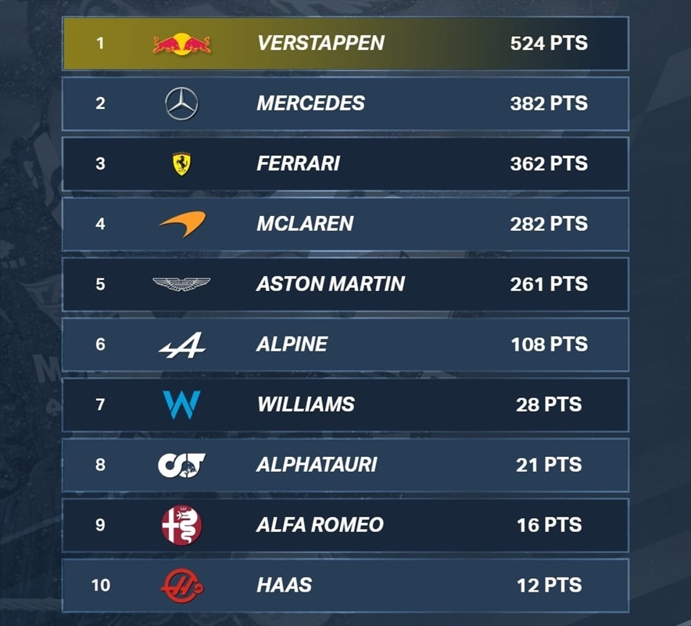
Task: Select the orange McLaren swoosh logo
Action: [182, 224]
